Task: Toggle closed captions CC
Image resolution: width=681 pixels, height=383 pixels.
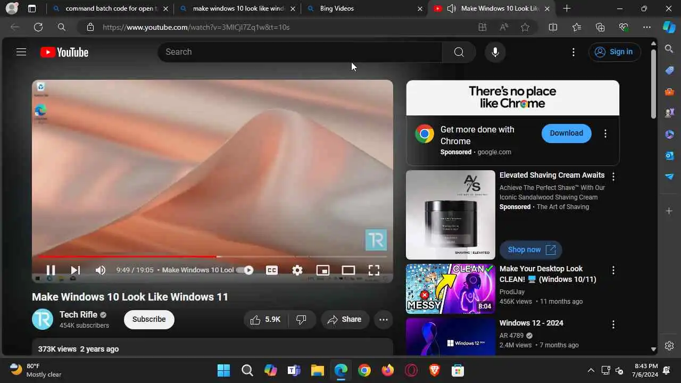Action: click(272, 270)
